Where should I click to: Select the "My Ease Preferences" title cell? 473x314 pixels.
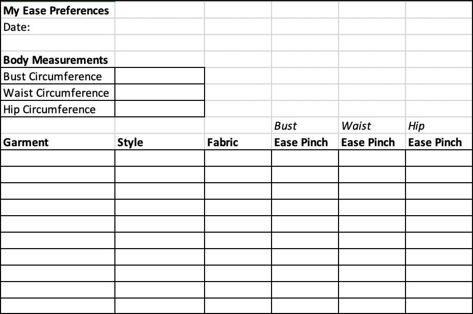pos(57,10)
